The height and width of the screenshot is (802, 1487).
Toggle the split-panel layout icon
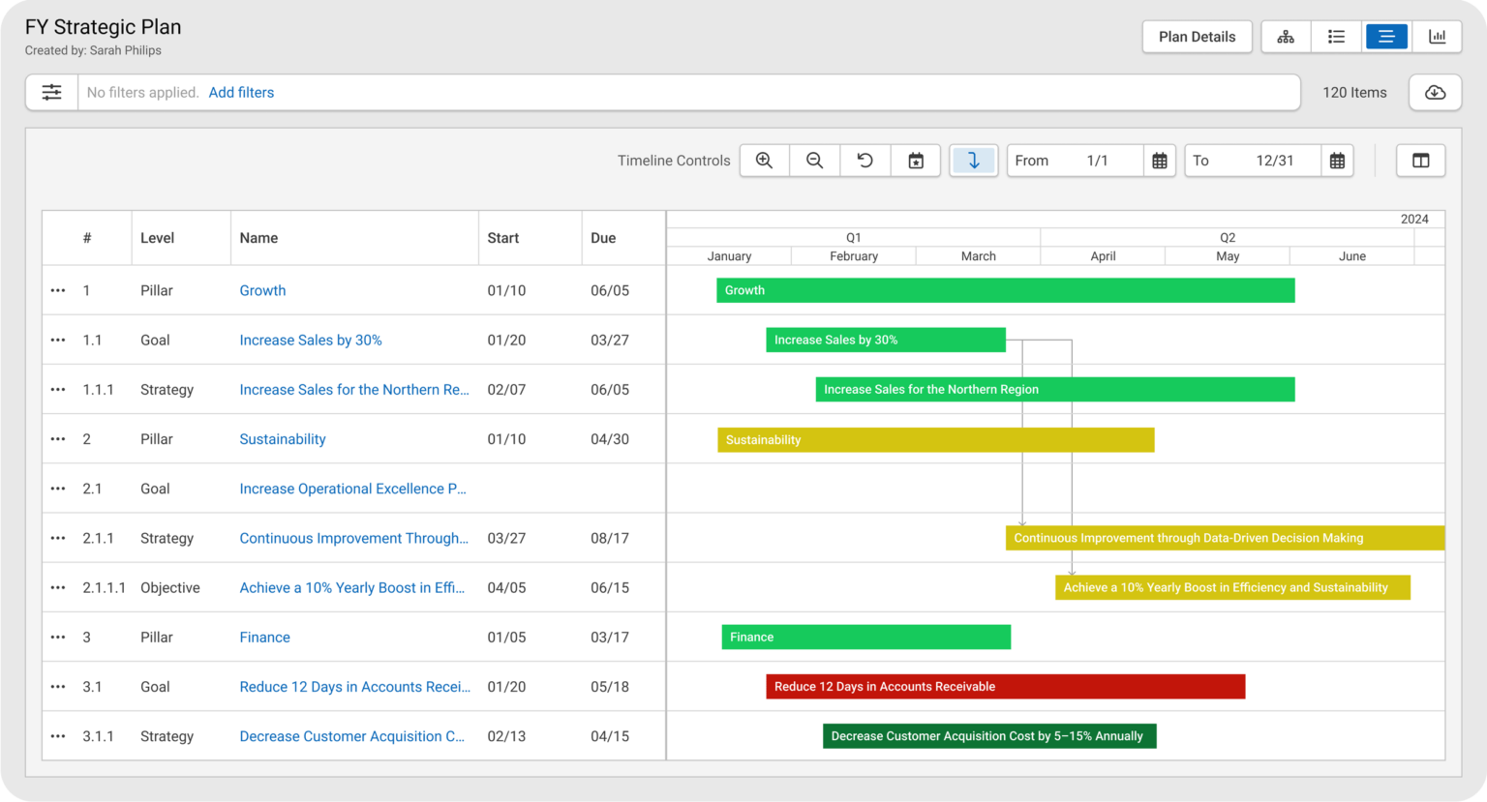1420,160
